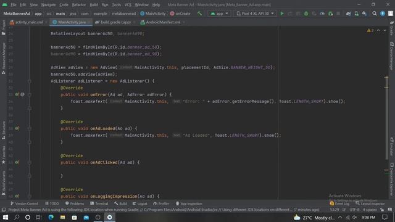Viewport: 395px width, 222px height.
Task: Open Device File Explorer on right edge
Action: click(x=392, y=179)
